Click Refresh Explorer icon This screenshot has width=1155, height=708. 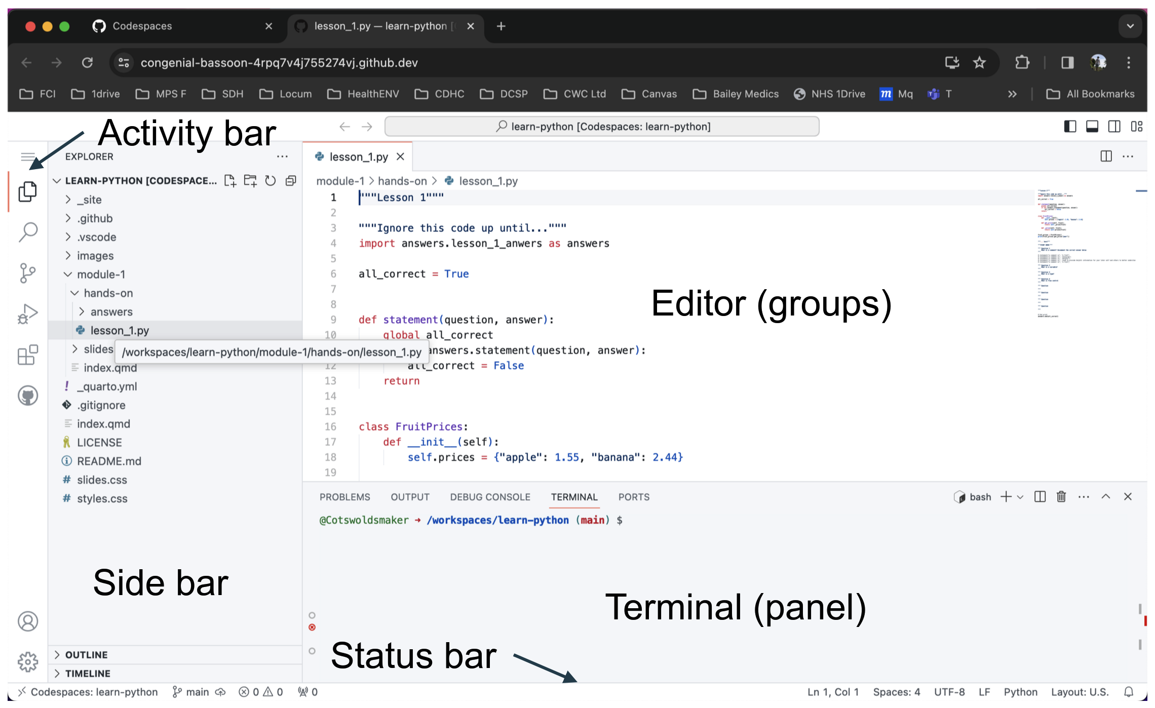[271, 181]
